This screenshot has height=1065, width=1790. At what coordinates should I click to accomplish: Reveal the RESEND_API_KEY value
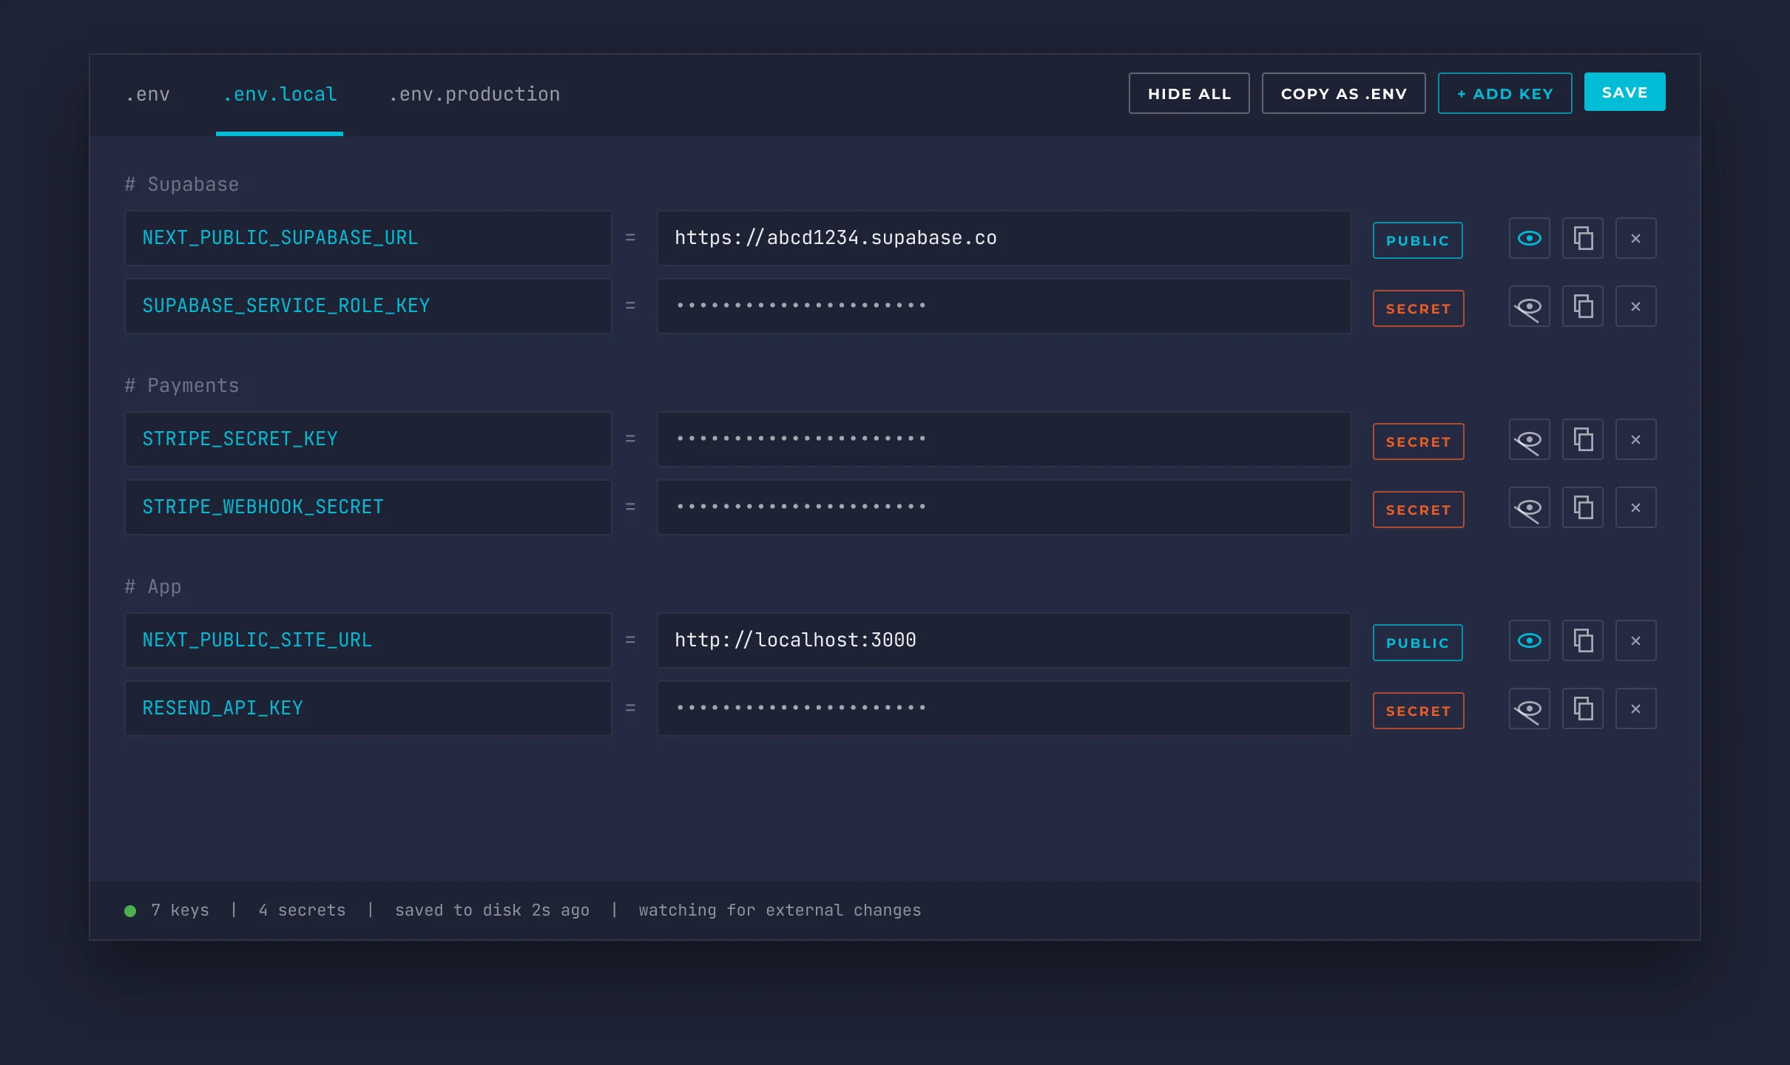(x=1529, y=709)
